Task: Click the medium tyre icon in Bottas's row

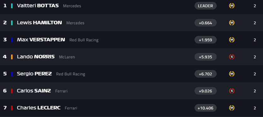Action: click(232, 6)
